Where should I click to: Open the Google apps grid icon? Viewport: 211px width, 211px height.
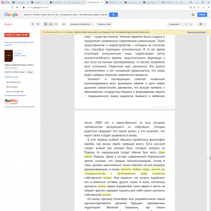(193, 15)
